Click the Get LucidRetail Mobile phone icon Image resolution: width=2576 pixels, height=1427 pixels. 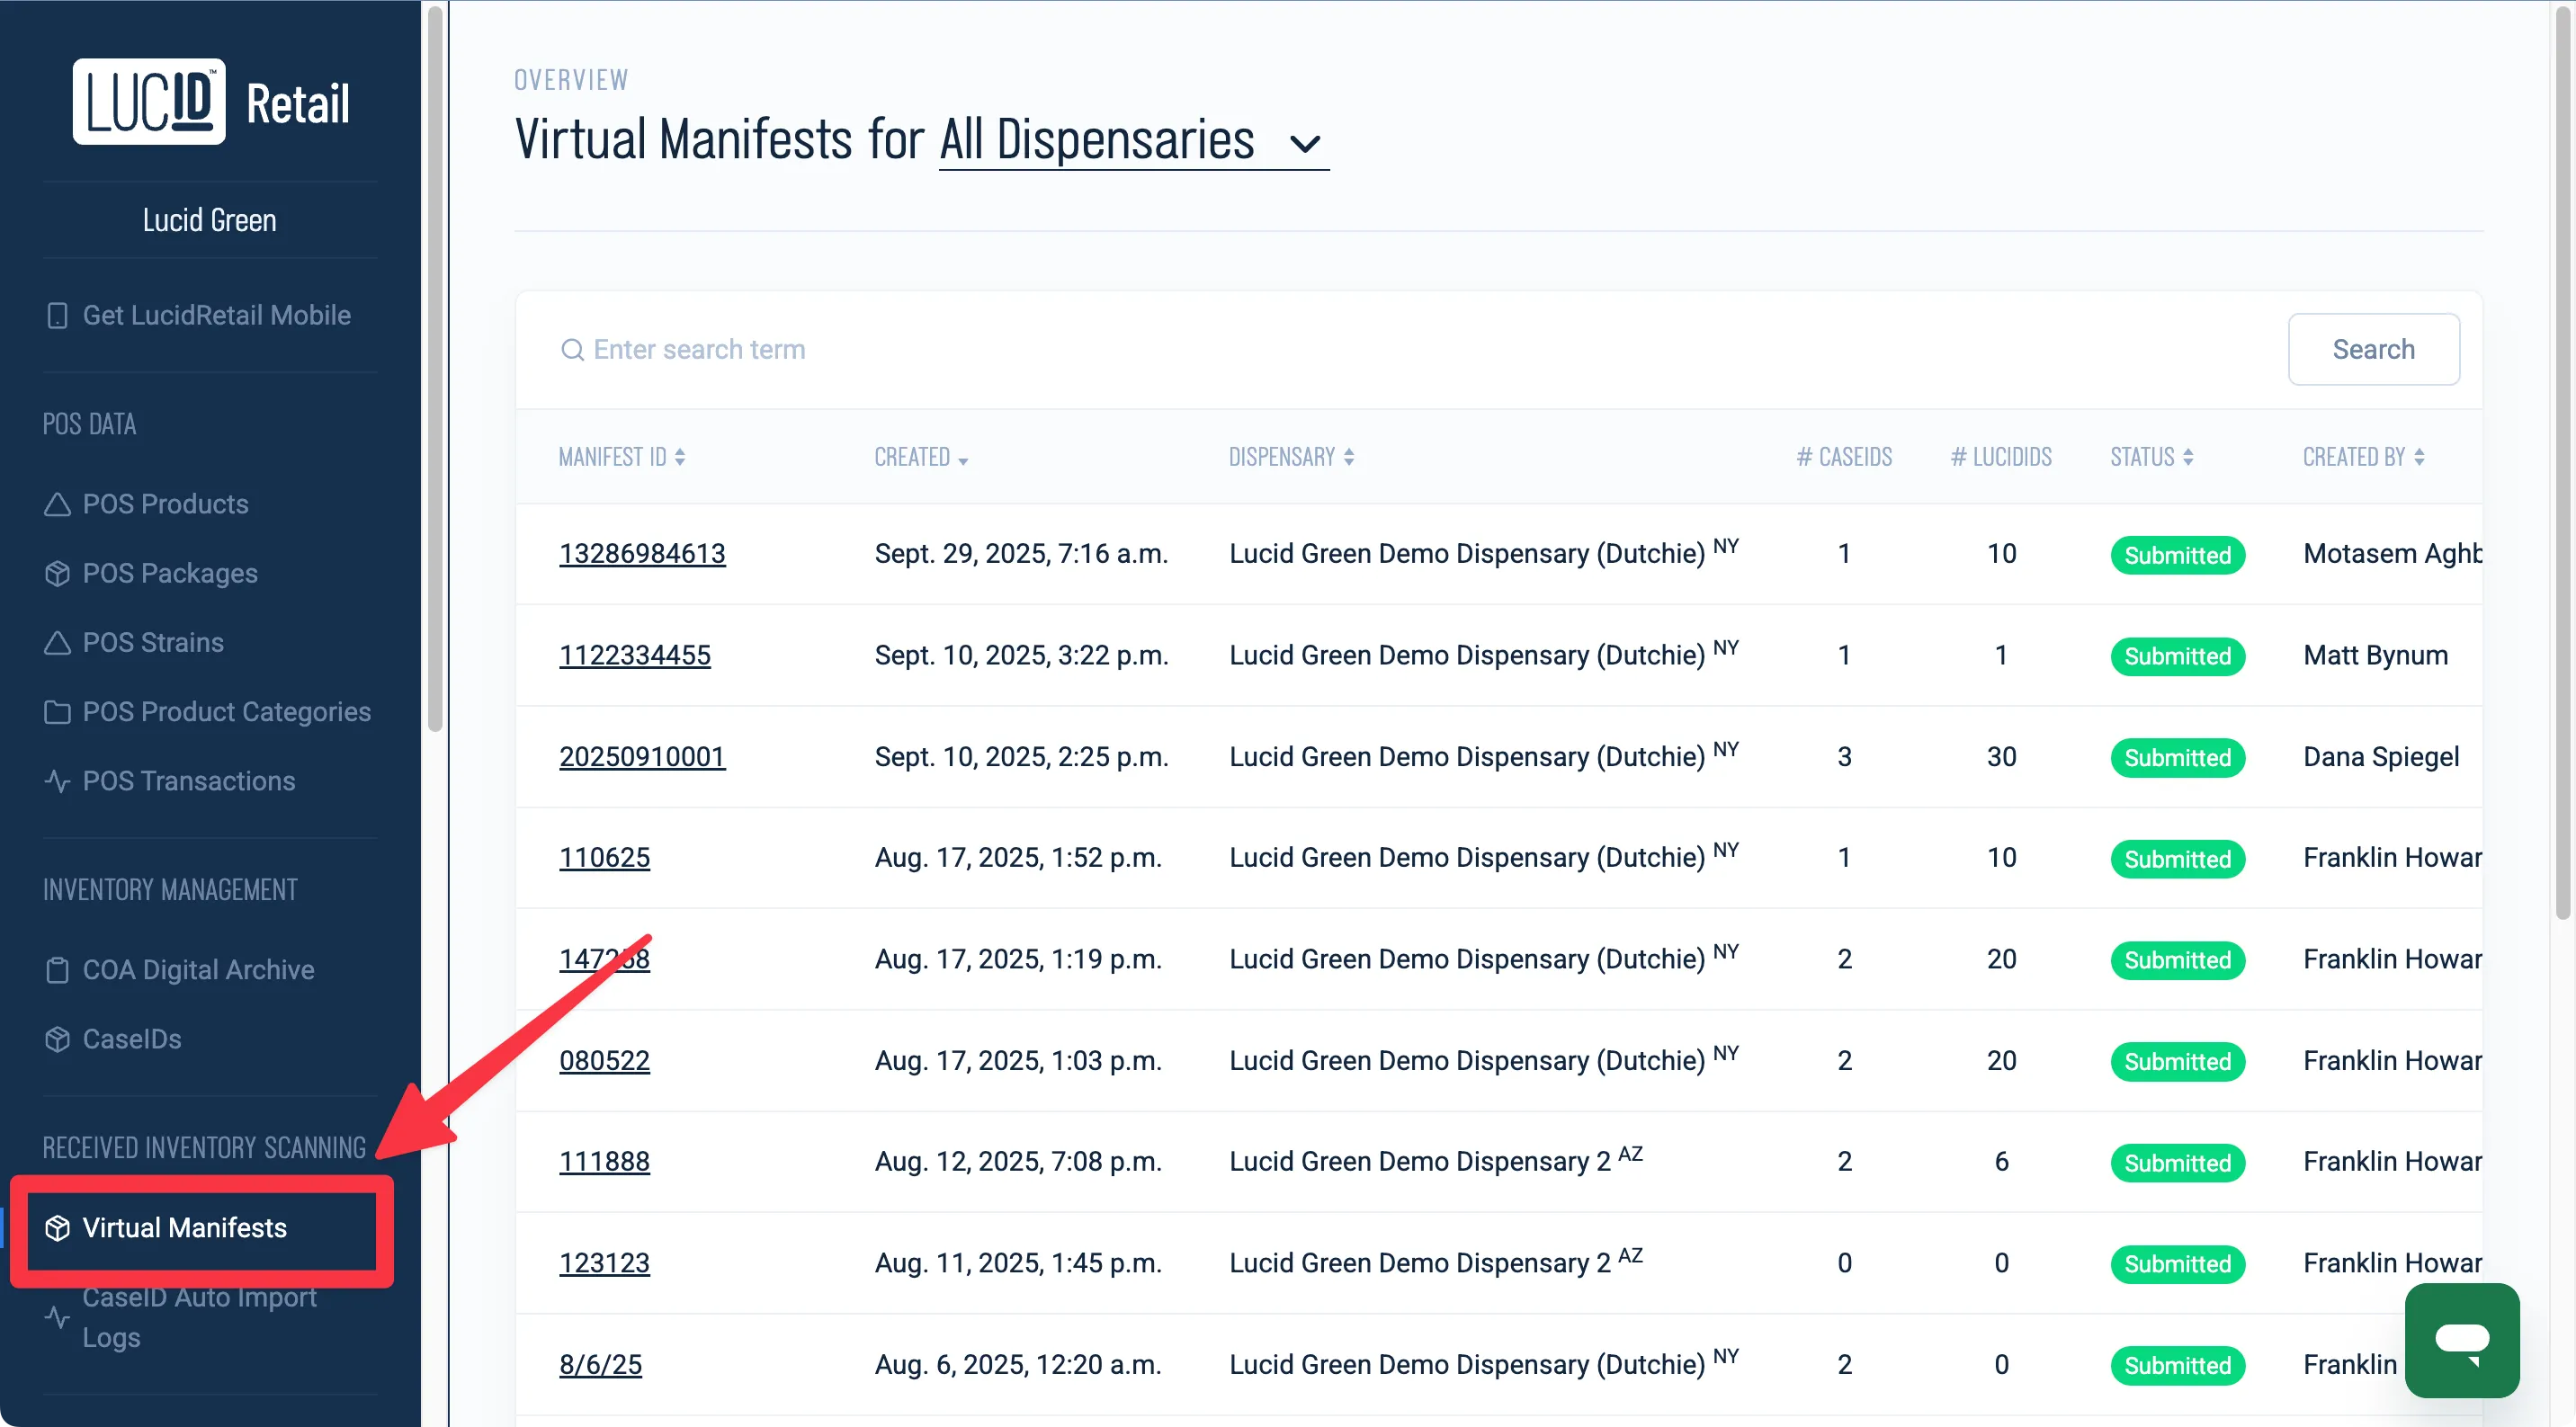click(x=57, y=315)
